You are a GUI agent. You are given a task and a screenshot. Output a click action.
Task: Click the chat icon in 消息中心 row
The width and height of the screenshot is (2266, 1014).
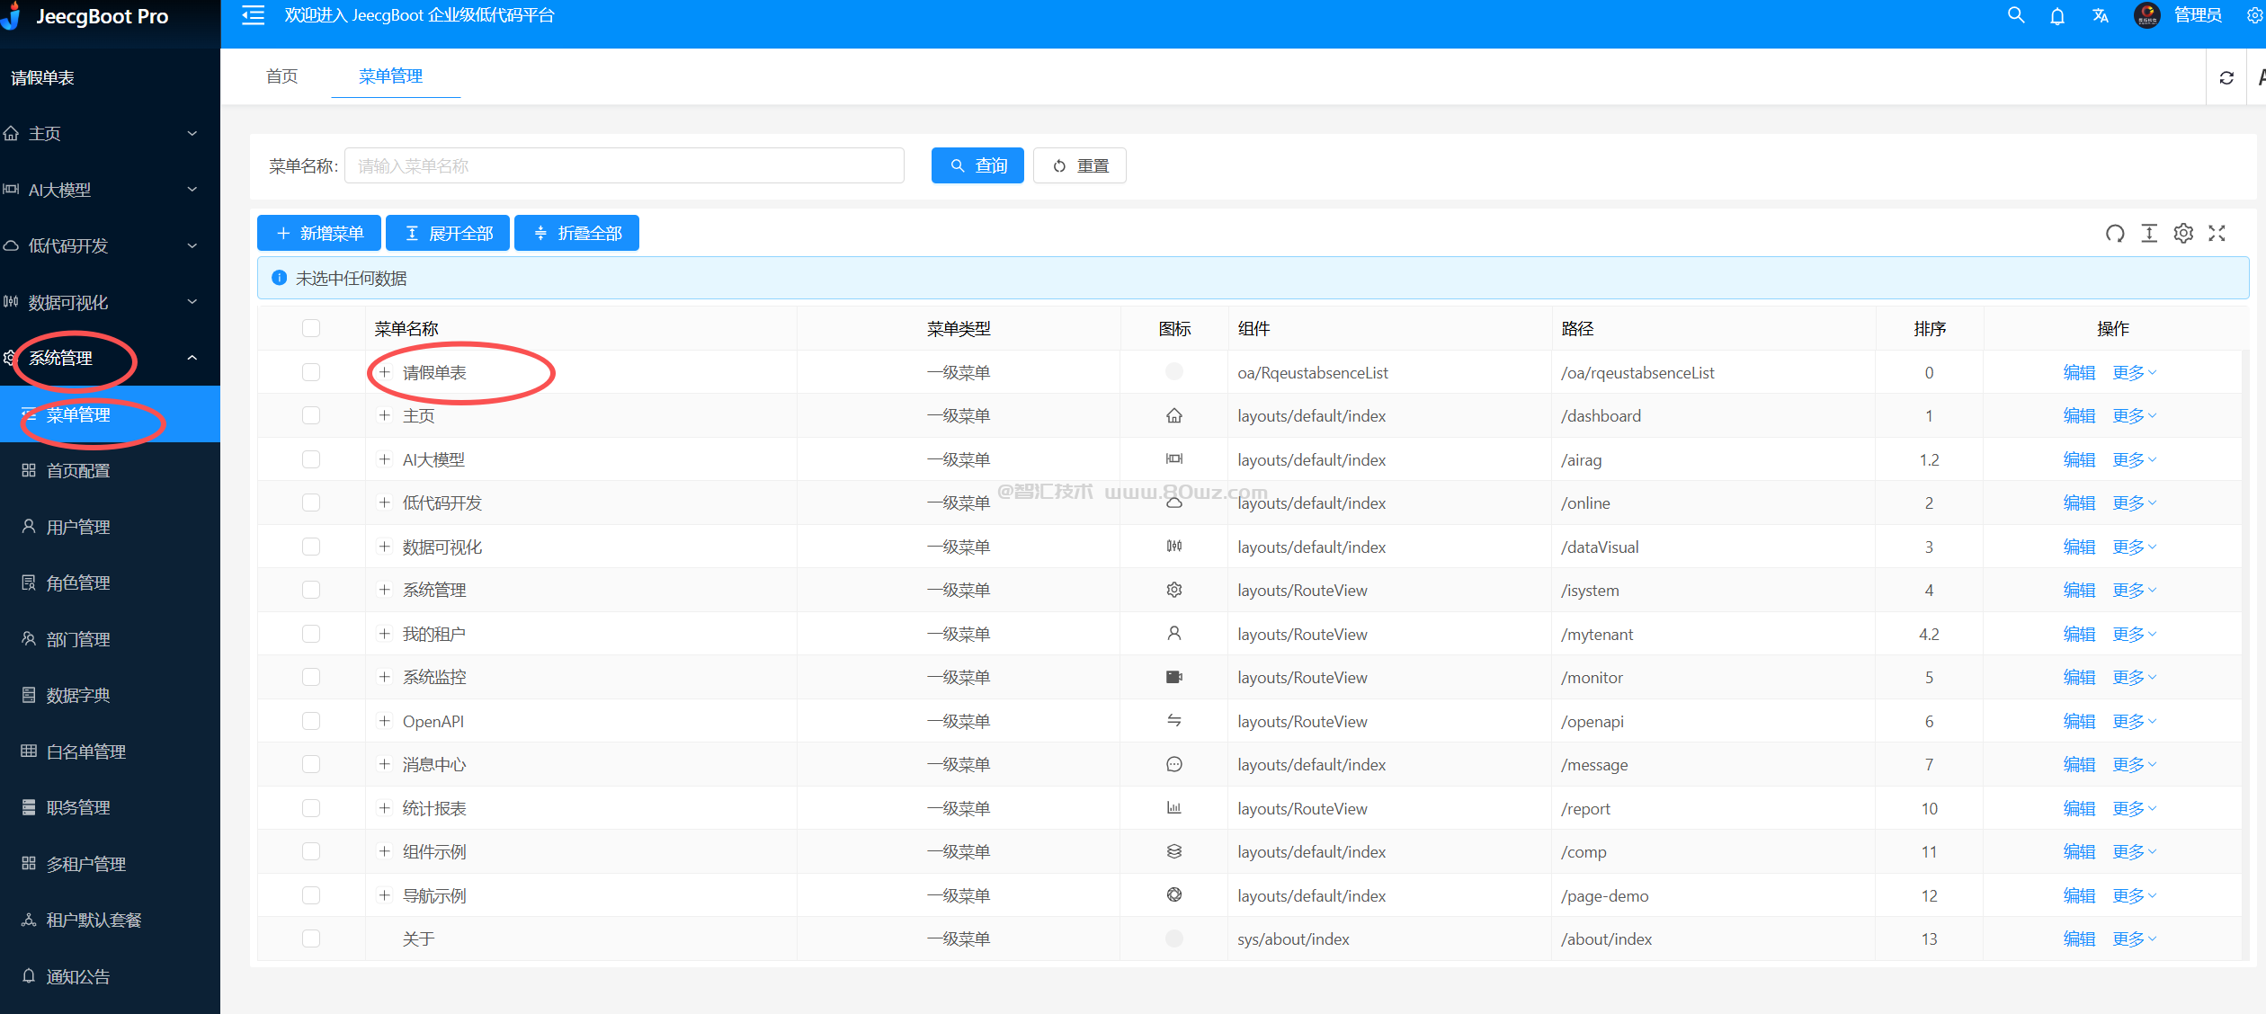pyautogui.click(x=1174, y=764)
